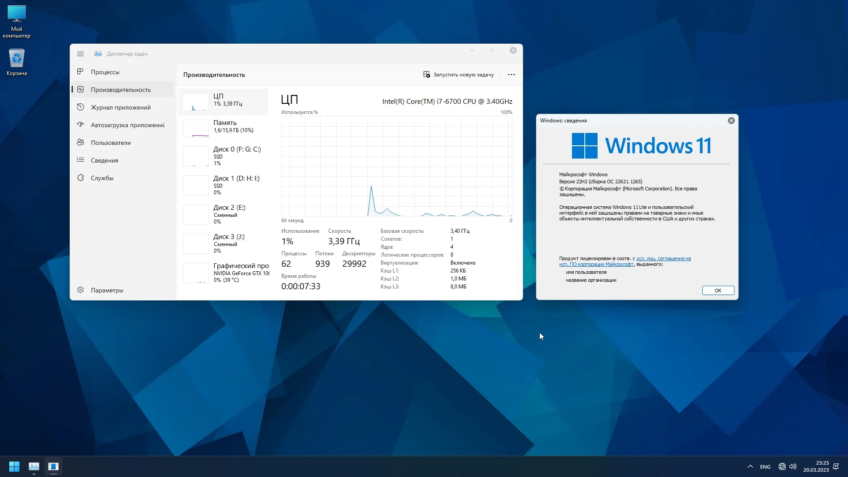The width and height of the screenshot is (848, 477).
Task: Open the Microsoft license terms link
Action: [x=663, y=259]
